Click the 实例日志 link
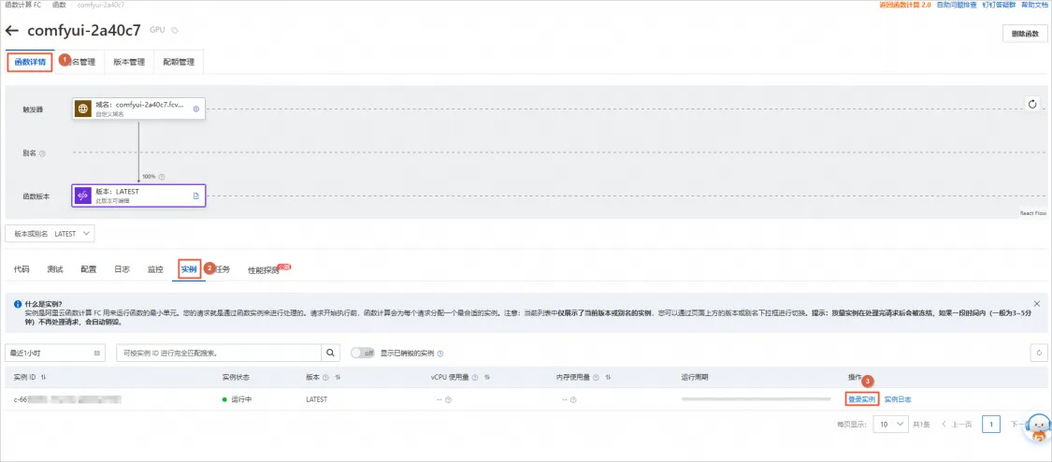Viewport: 1052px width, 462px height. [898, 399]
